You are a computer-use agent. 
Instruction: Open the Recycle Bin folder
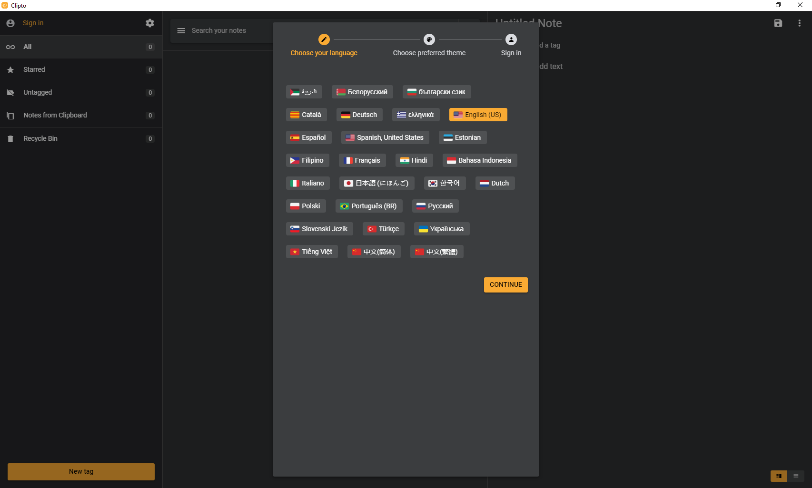pyautogui.click(x=40, y=138)
